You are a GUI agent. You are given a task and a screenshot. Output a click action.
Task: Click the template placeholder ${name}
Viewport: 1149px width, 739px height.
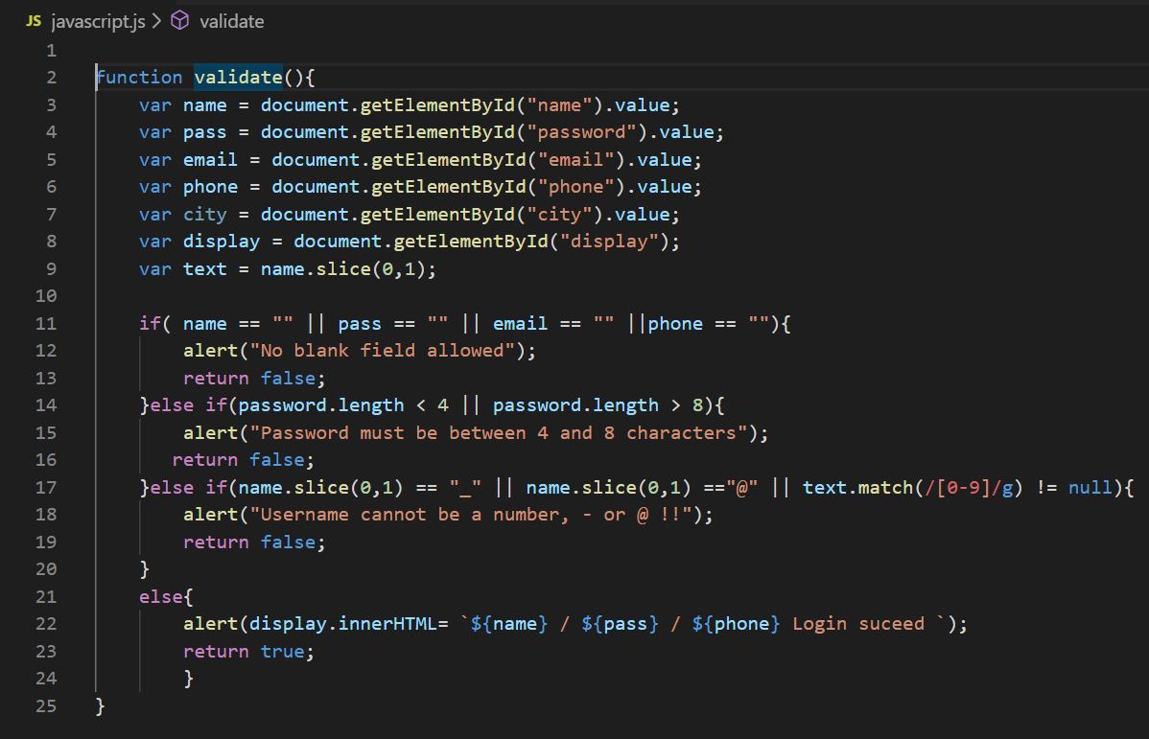(506, 623)
